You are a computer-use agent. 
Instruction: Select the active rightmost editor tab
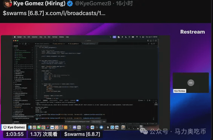point(90,44)
